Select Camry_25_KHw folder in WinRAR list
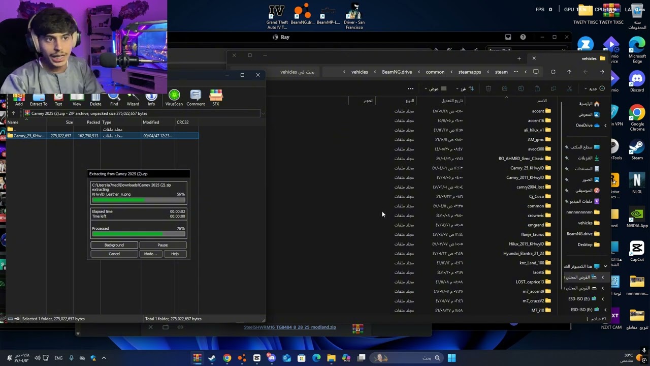 [x=103, y=136]
